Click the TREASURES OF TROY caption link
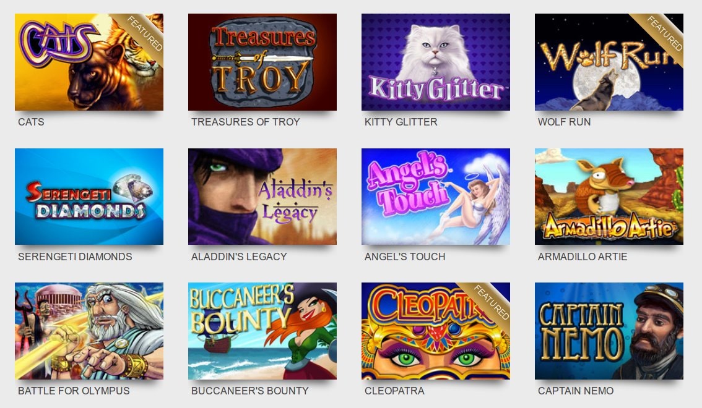702x408 pixels. click(x=245, y=122)
